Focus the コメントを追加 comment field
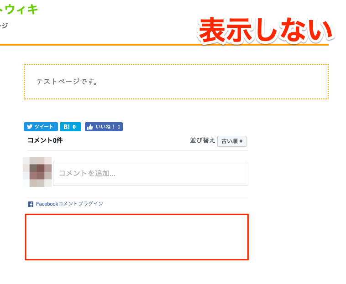The height and width of the screenshot is (284, 346). (x=151, y=174)
